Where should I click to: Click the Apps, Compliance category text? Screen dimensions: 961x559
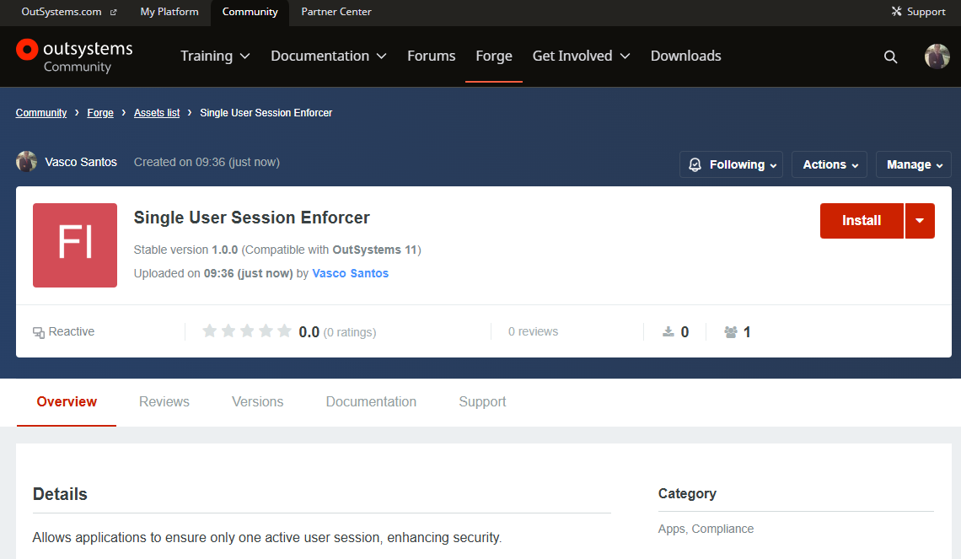coord(706,529)
